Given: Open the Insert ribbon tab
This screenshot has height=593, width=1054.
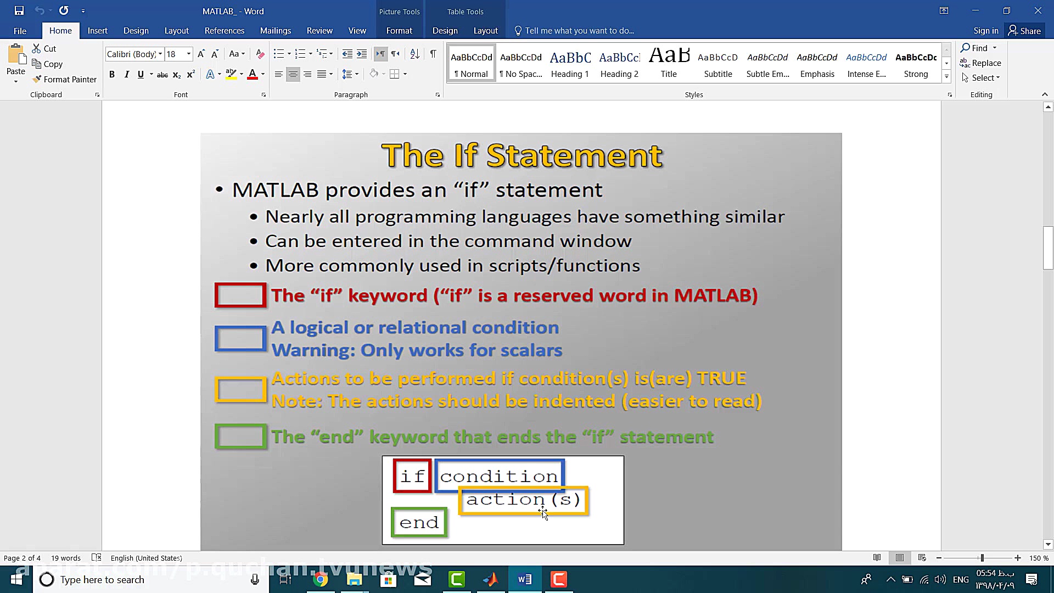Looking at the screenshot, I should [97, 31].
